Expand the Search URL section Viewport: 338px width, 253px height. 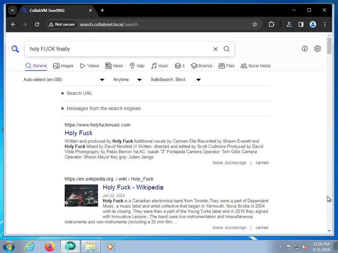[77, 93]
